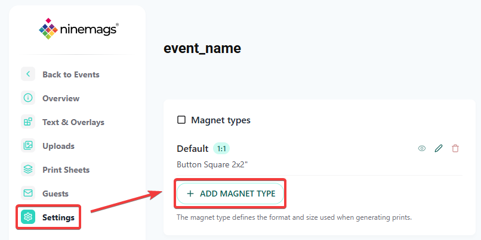Preview Default magnet type with eye icon
This screenshot has width=481, height=240.
[x=422, y=148]
